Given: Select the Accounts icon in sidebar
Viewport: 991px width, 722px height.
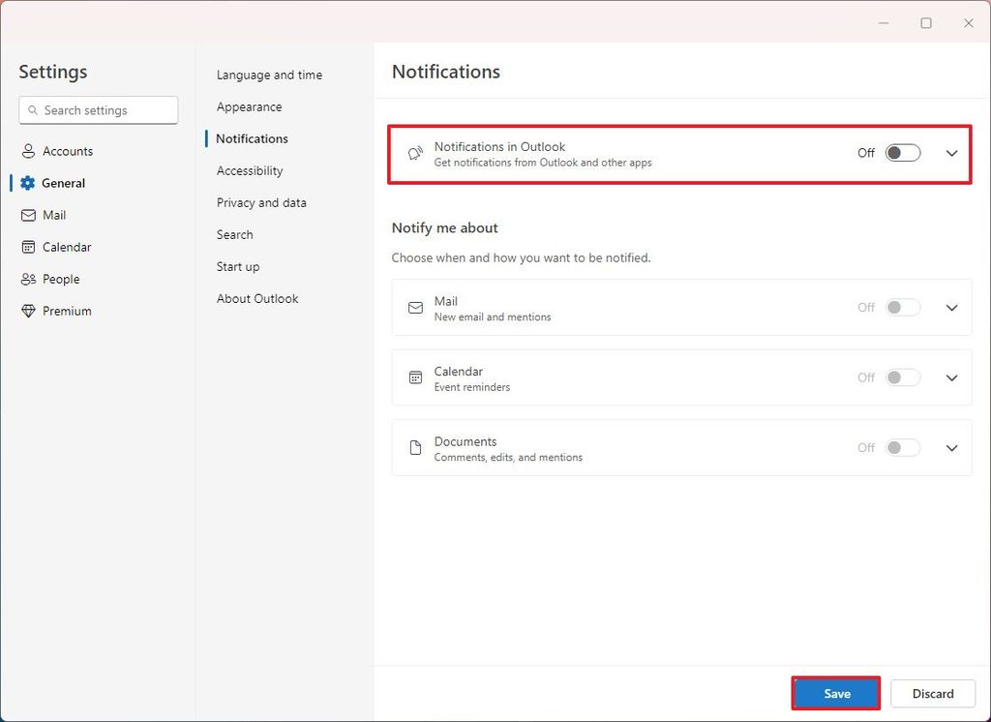Looking at the screenshot, I should 28,151.
